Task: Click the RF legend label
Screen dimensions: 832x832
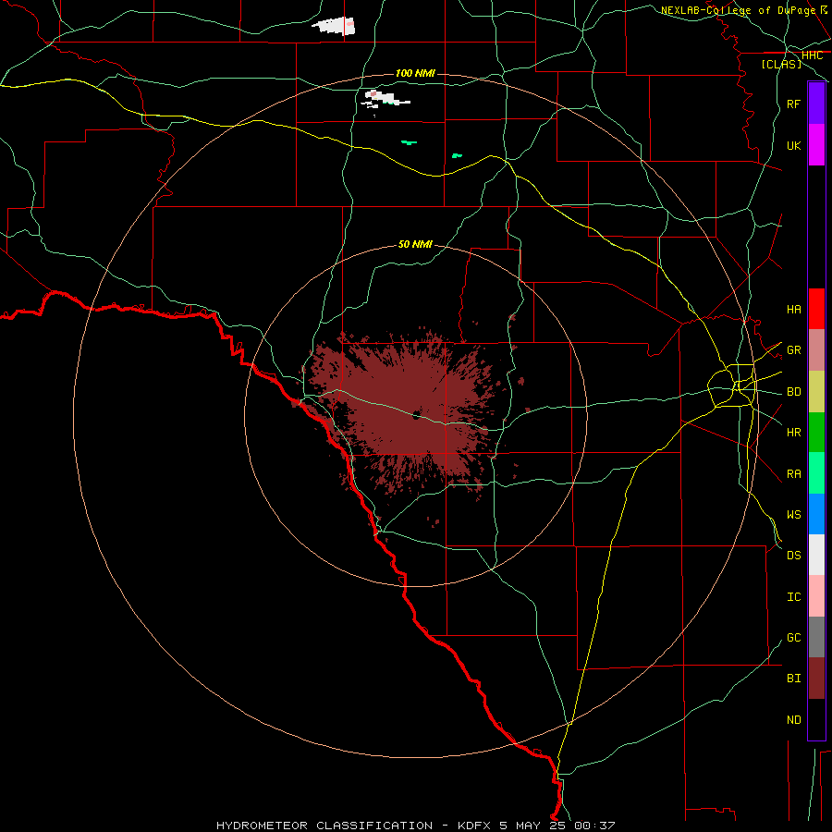Action: click(793, 104)
